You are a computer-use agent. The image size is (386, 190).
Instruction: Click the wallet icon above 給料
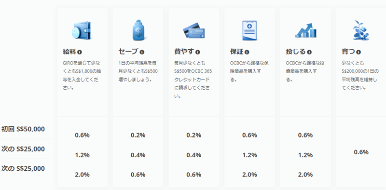click(82, 30)
